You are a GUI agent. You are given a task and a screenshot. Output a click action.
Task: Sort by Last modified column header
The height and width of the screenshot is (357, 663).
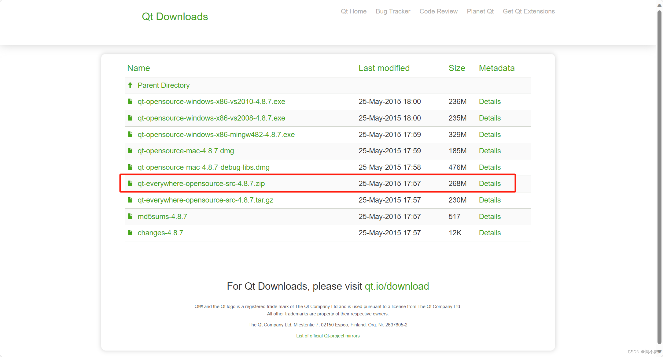click(384, 68)
